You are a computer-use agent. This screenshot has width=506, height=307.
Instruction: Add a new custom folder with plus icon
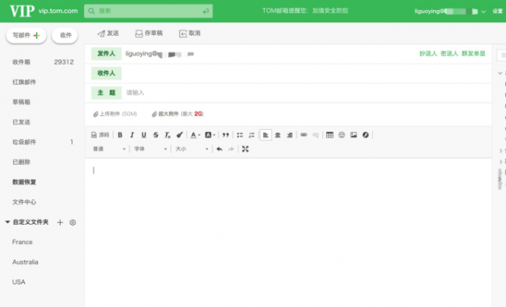coord(60,222)
